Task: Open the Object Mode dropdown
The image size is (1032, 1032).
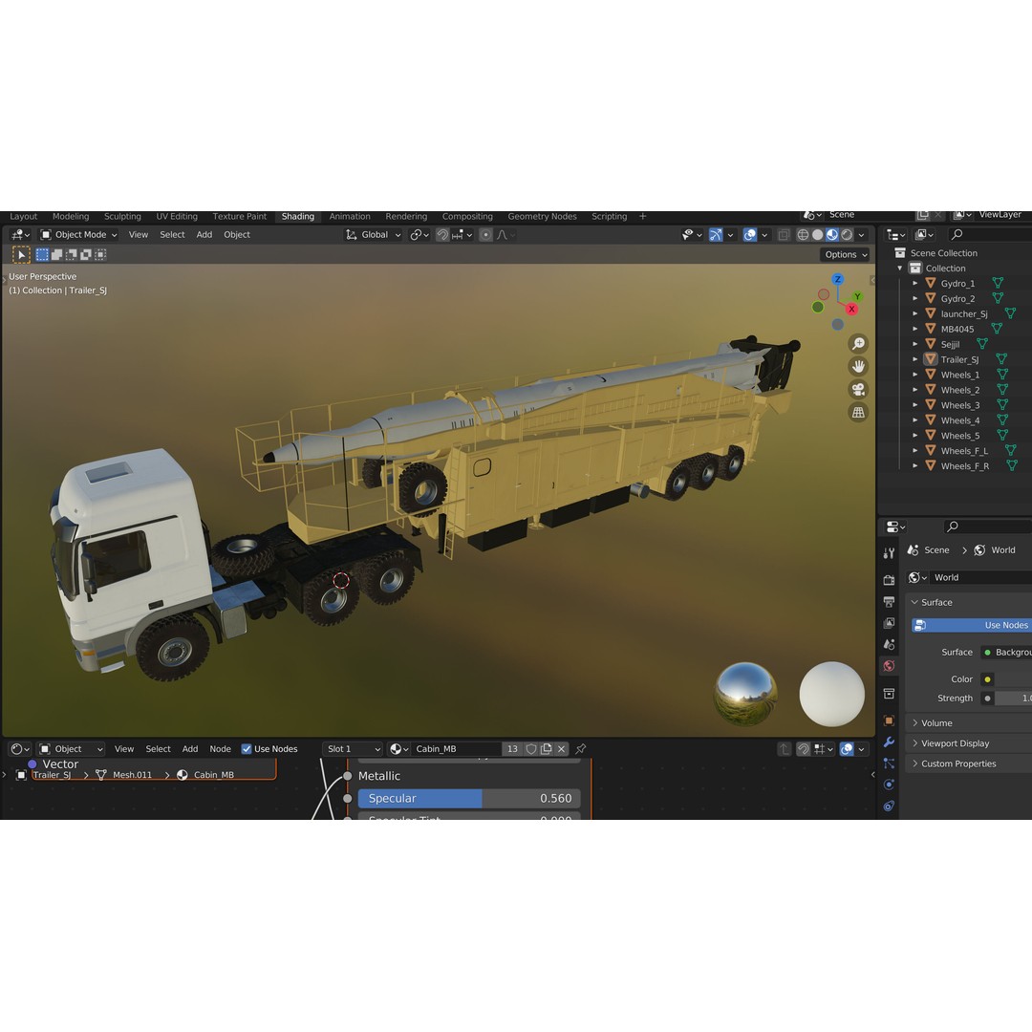Action: pyautogui.click(x=78, y=235)
